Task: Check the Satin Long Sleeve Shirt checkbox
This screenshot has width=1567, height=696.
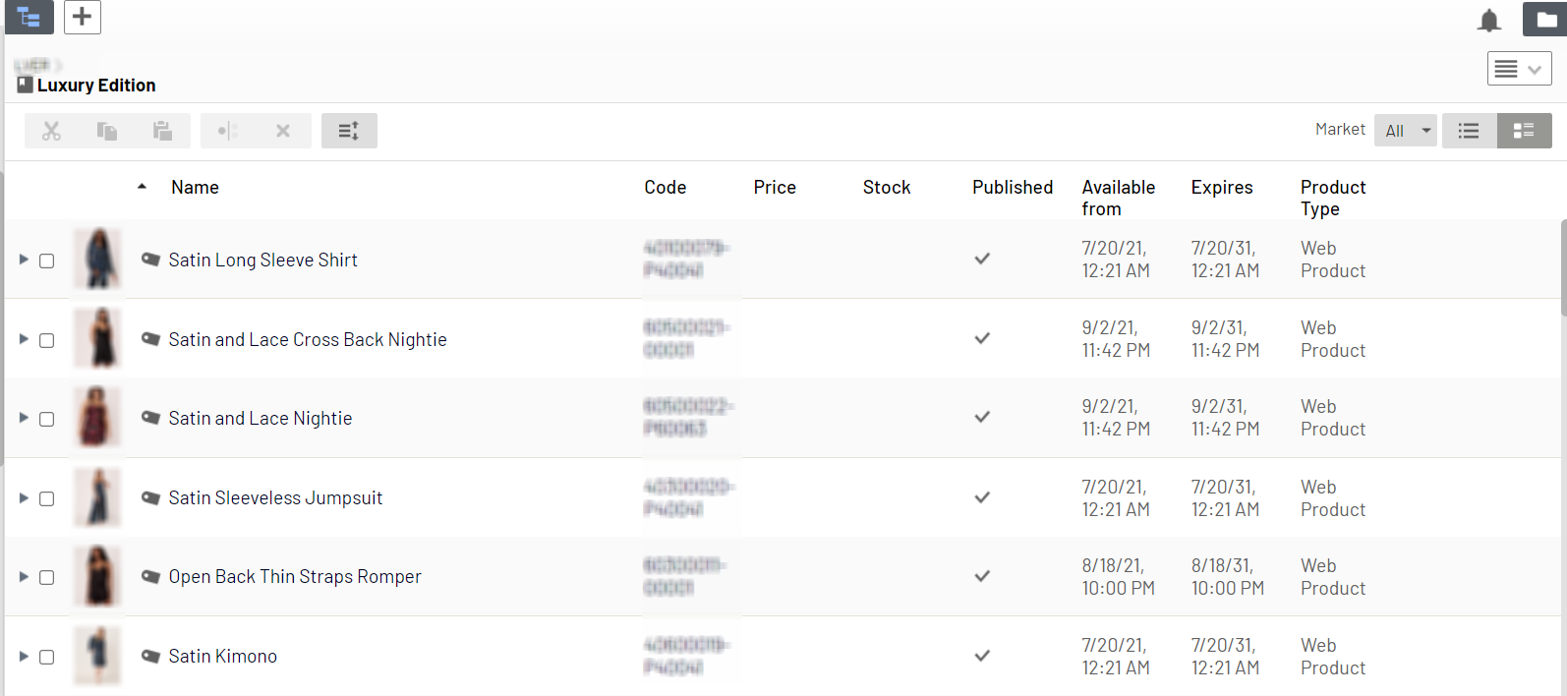Action: (46, 261)
